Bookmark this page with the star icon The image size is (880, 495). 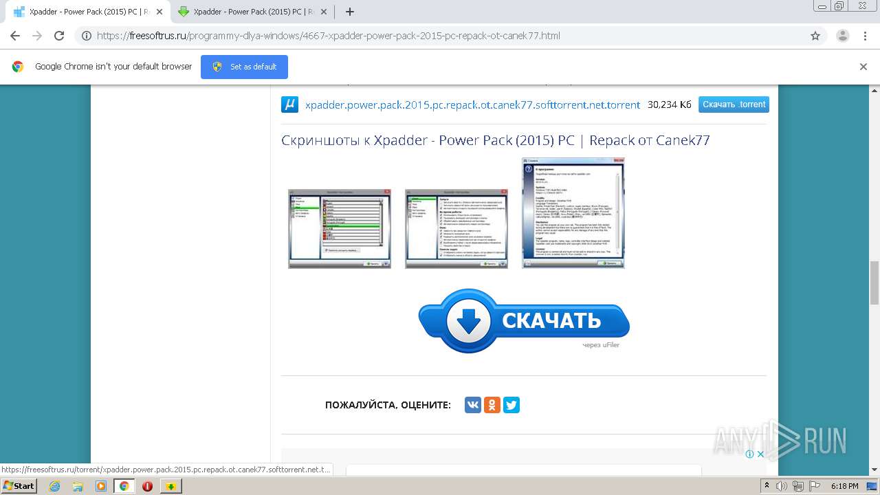[815, 36]
